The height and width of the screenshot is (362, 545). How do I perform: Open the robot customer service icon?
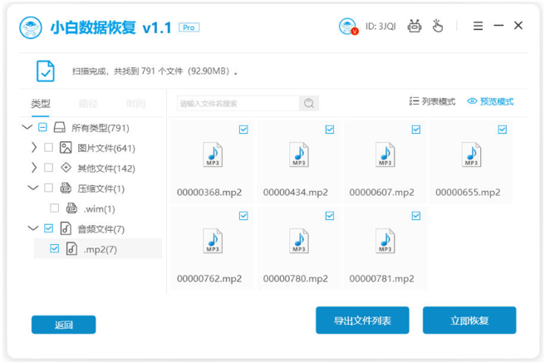(x=415, y=27)
